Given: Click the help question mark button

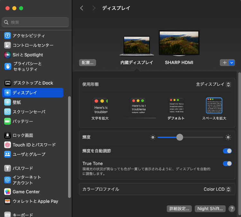Looking at the screenshot, I should point(232,209).
